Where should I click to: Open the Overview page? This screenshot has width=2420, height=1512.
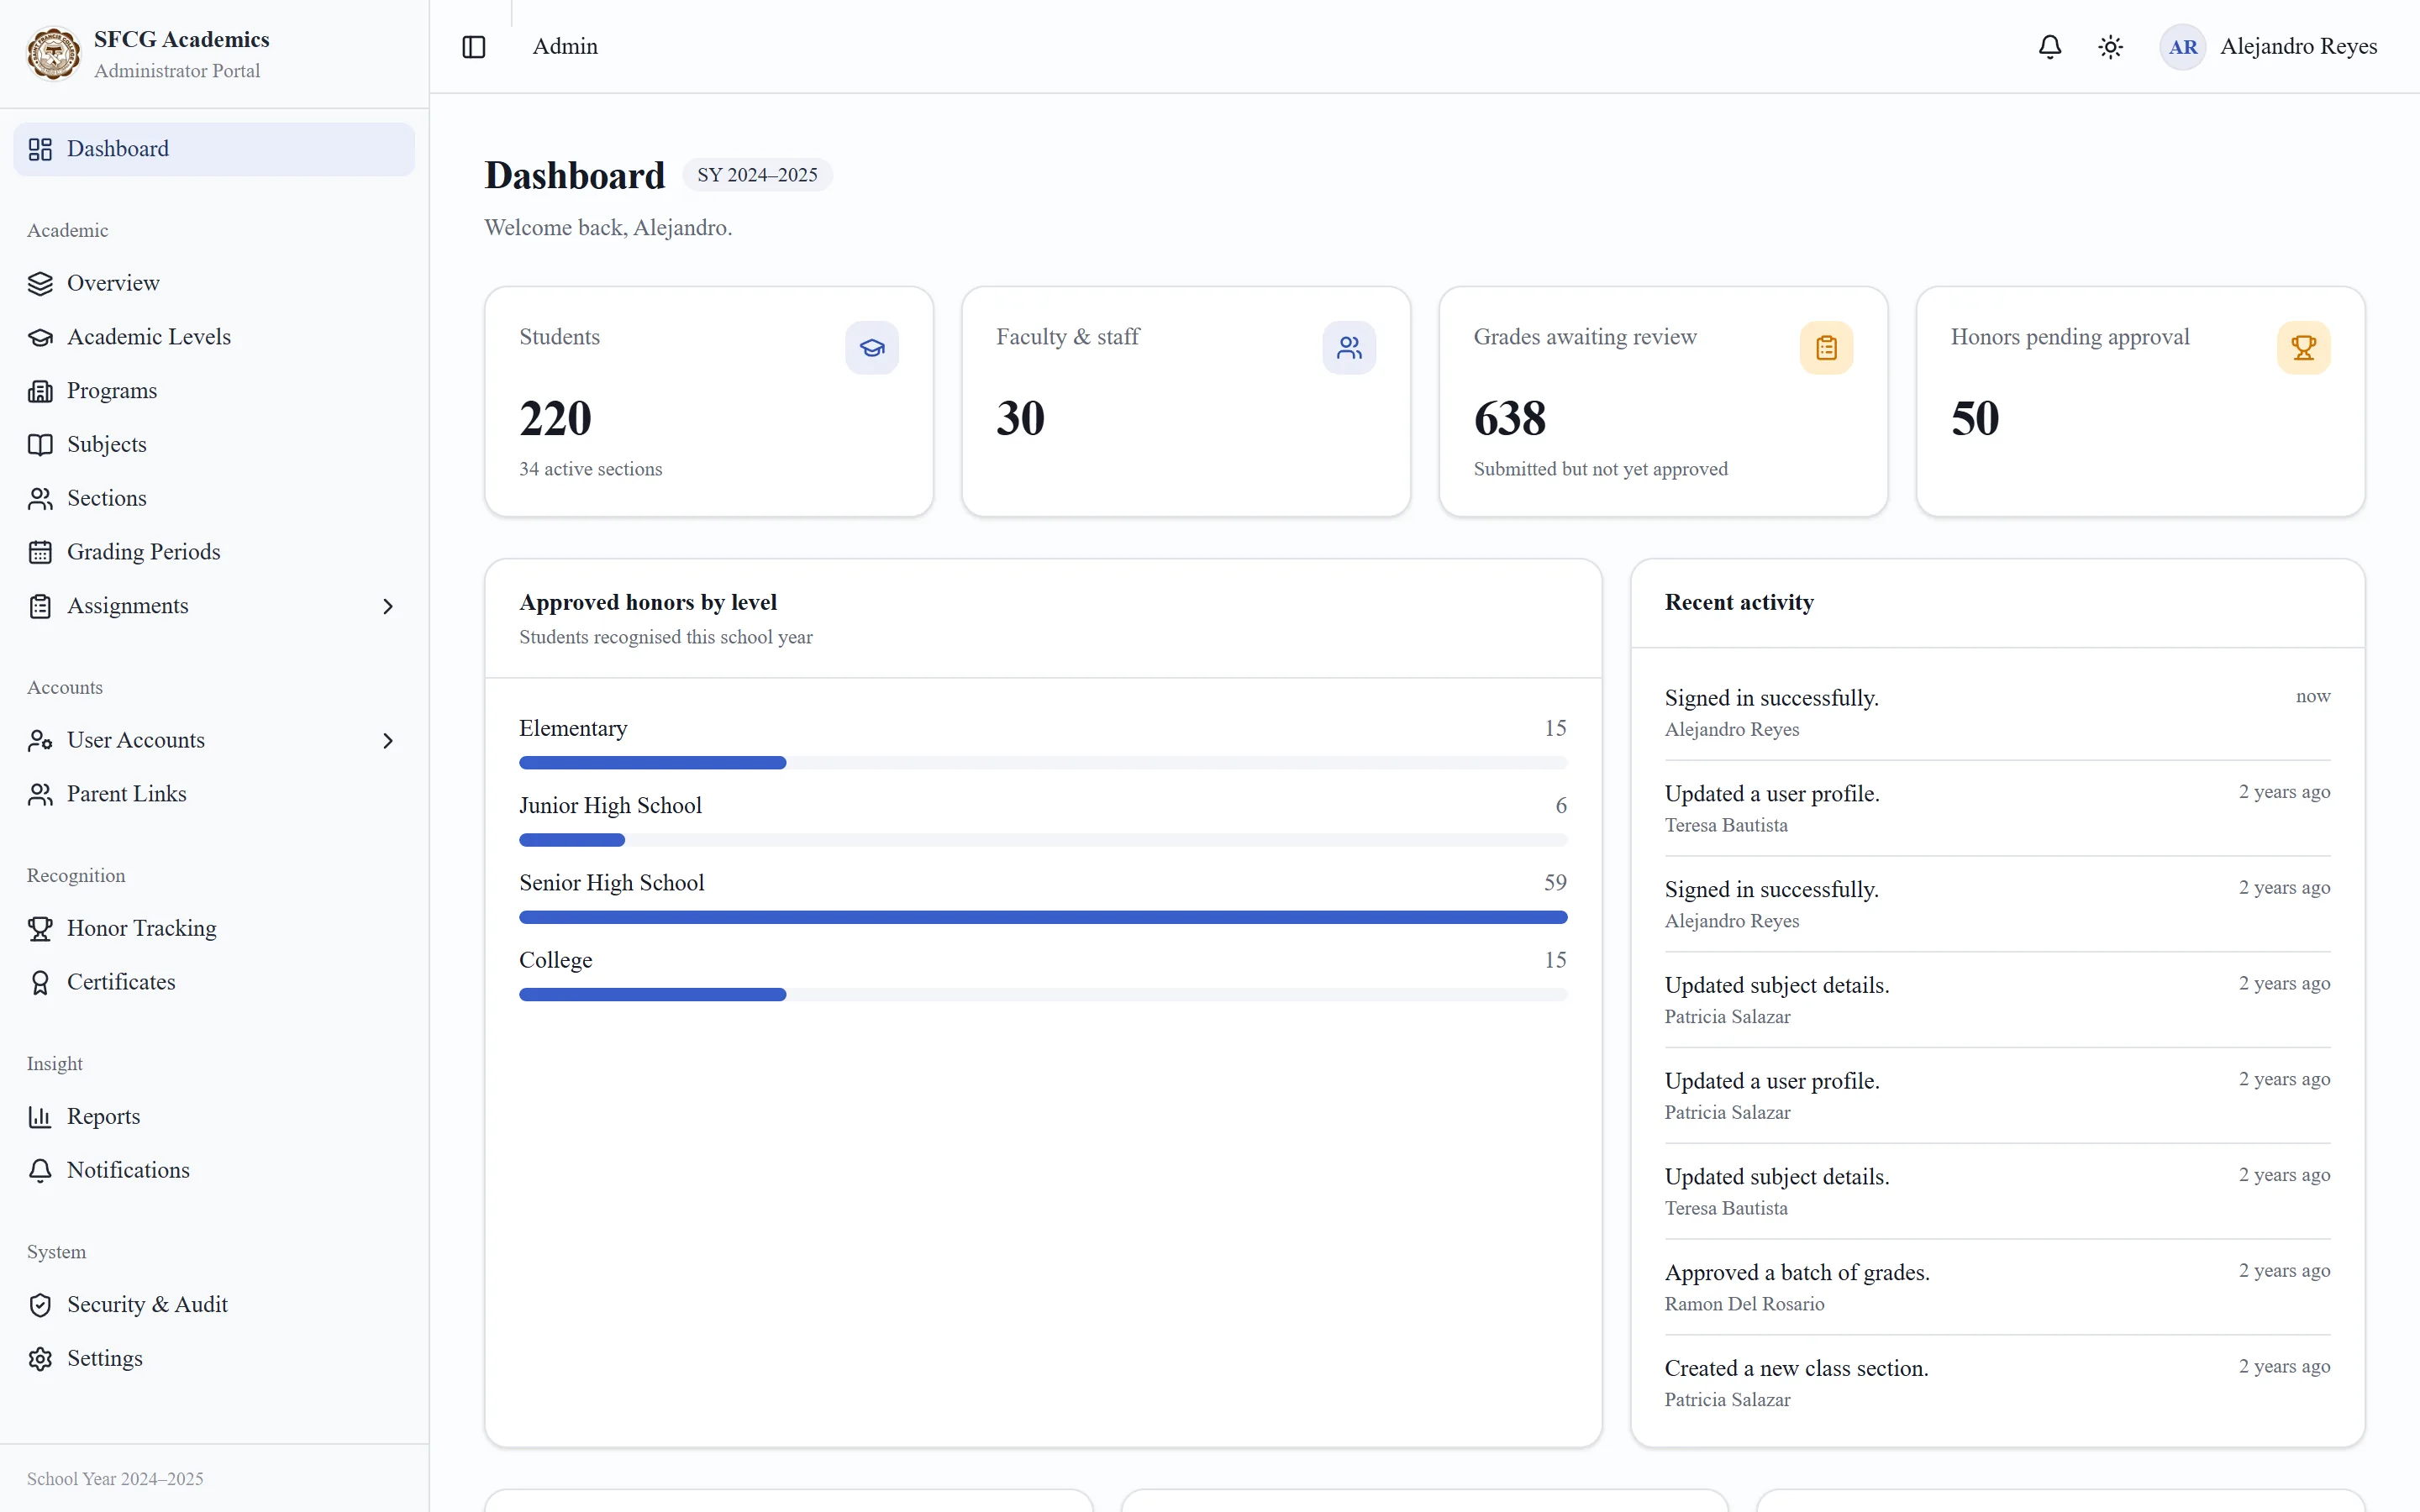click(214, 284)
